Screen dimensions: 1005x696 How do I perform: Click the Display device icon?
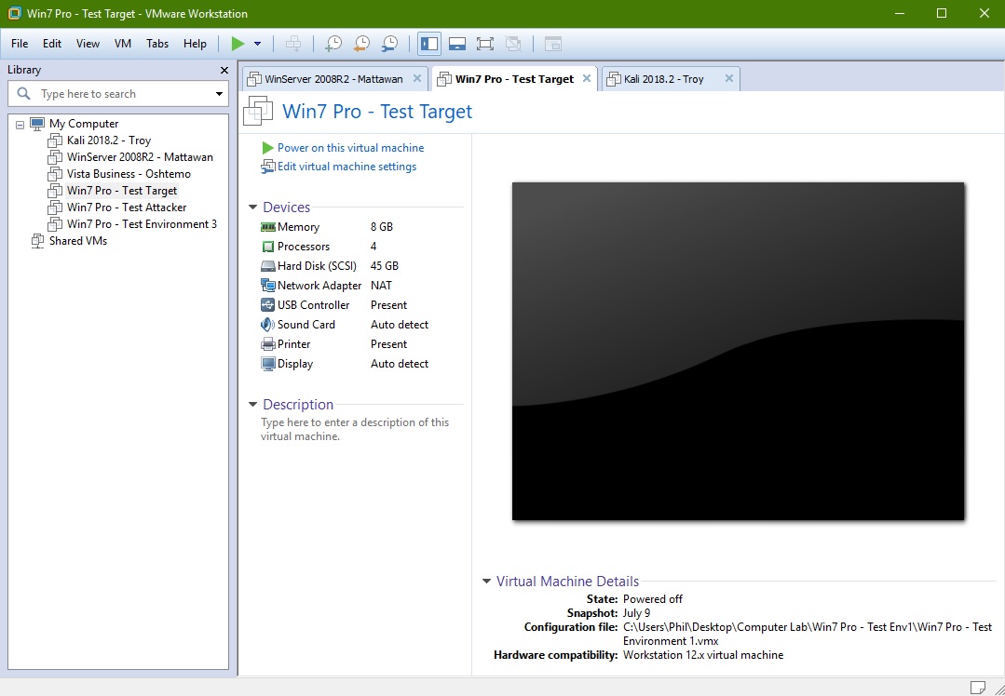coord(268,364)
